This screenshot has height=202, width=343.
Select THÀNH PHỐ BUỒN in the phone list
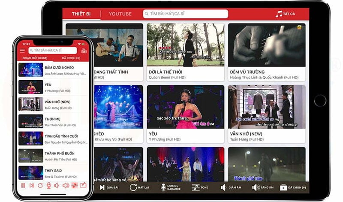click(53, 156)
